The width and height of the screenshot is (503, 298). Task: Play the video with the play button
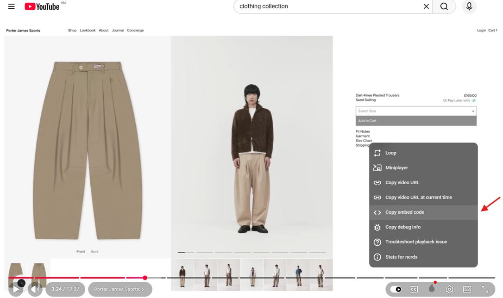point(16,289)
